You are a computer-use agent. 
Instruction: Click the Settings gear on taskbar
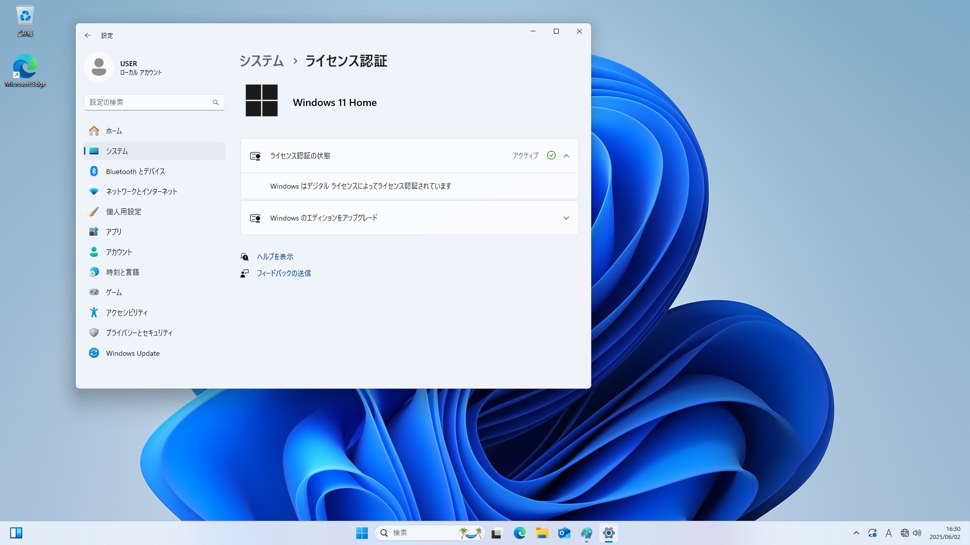pyautogui.click(x=608, y=533)
